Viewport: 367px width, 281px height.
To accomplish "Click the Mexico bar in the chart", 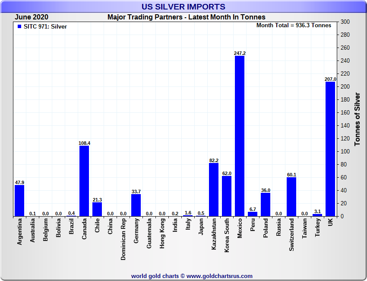I will pos(240,136).
